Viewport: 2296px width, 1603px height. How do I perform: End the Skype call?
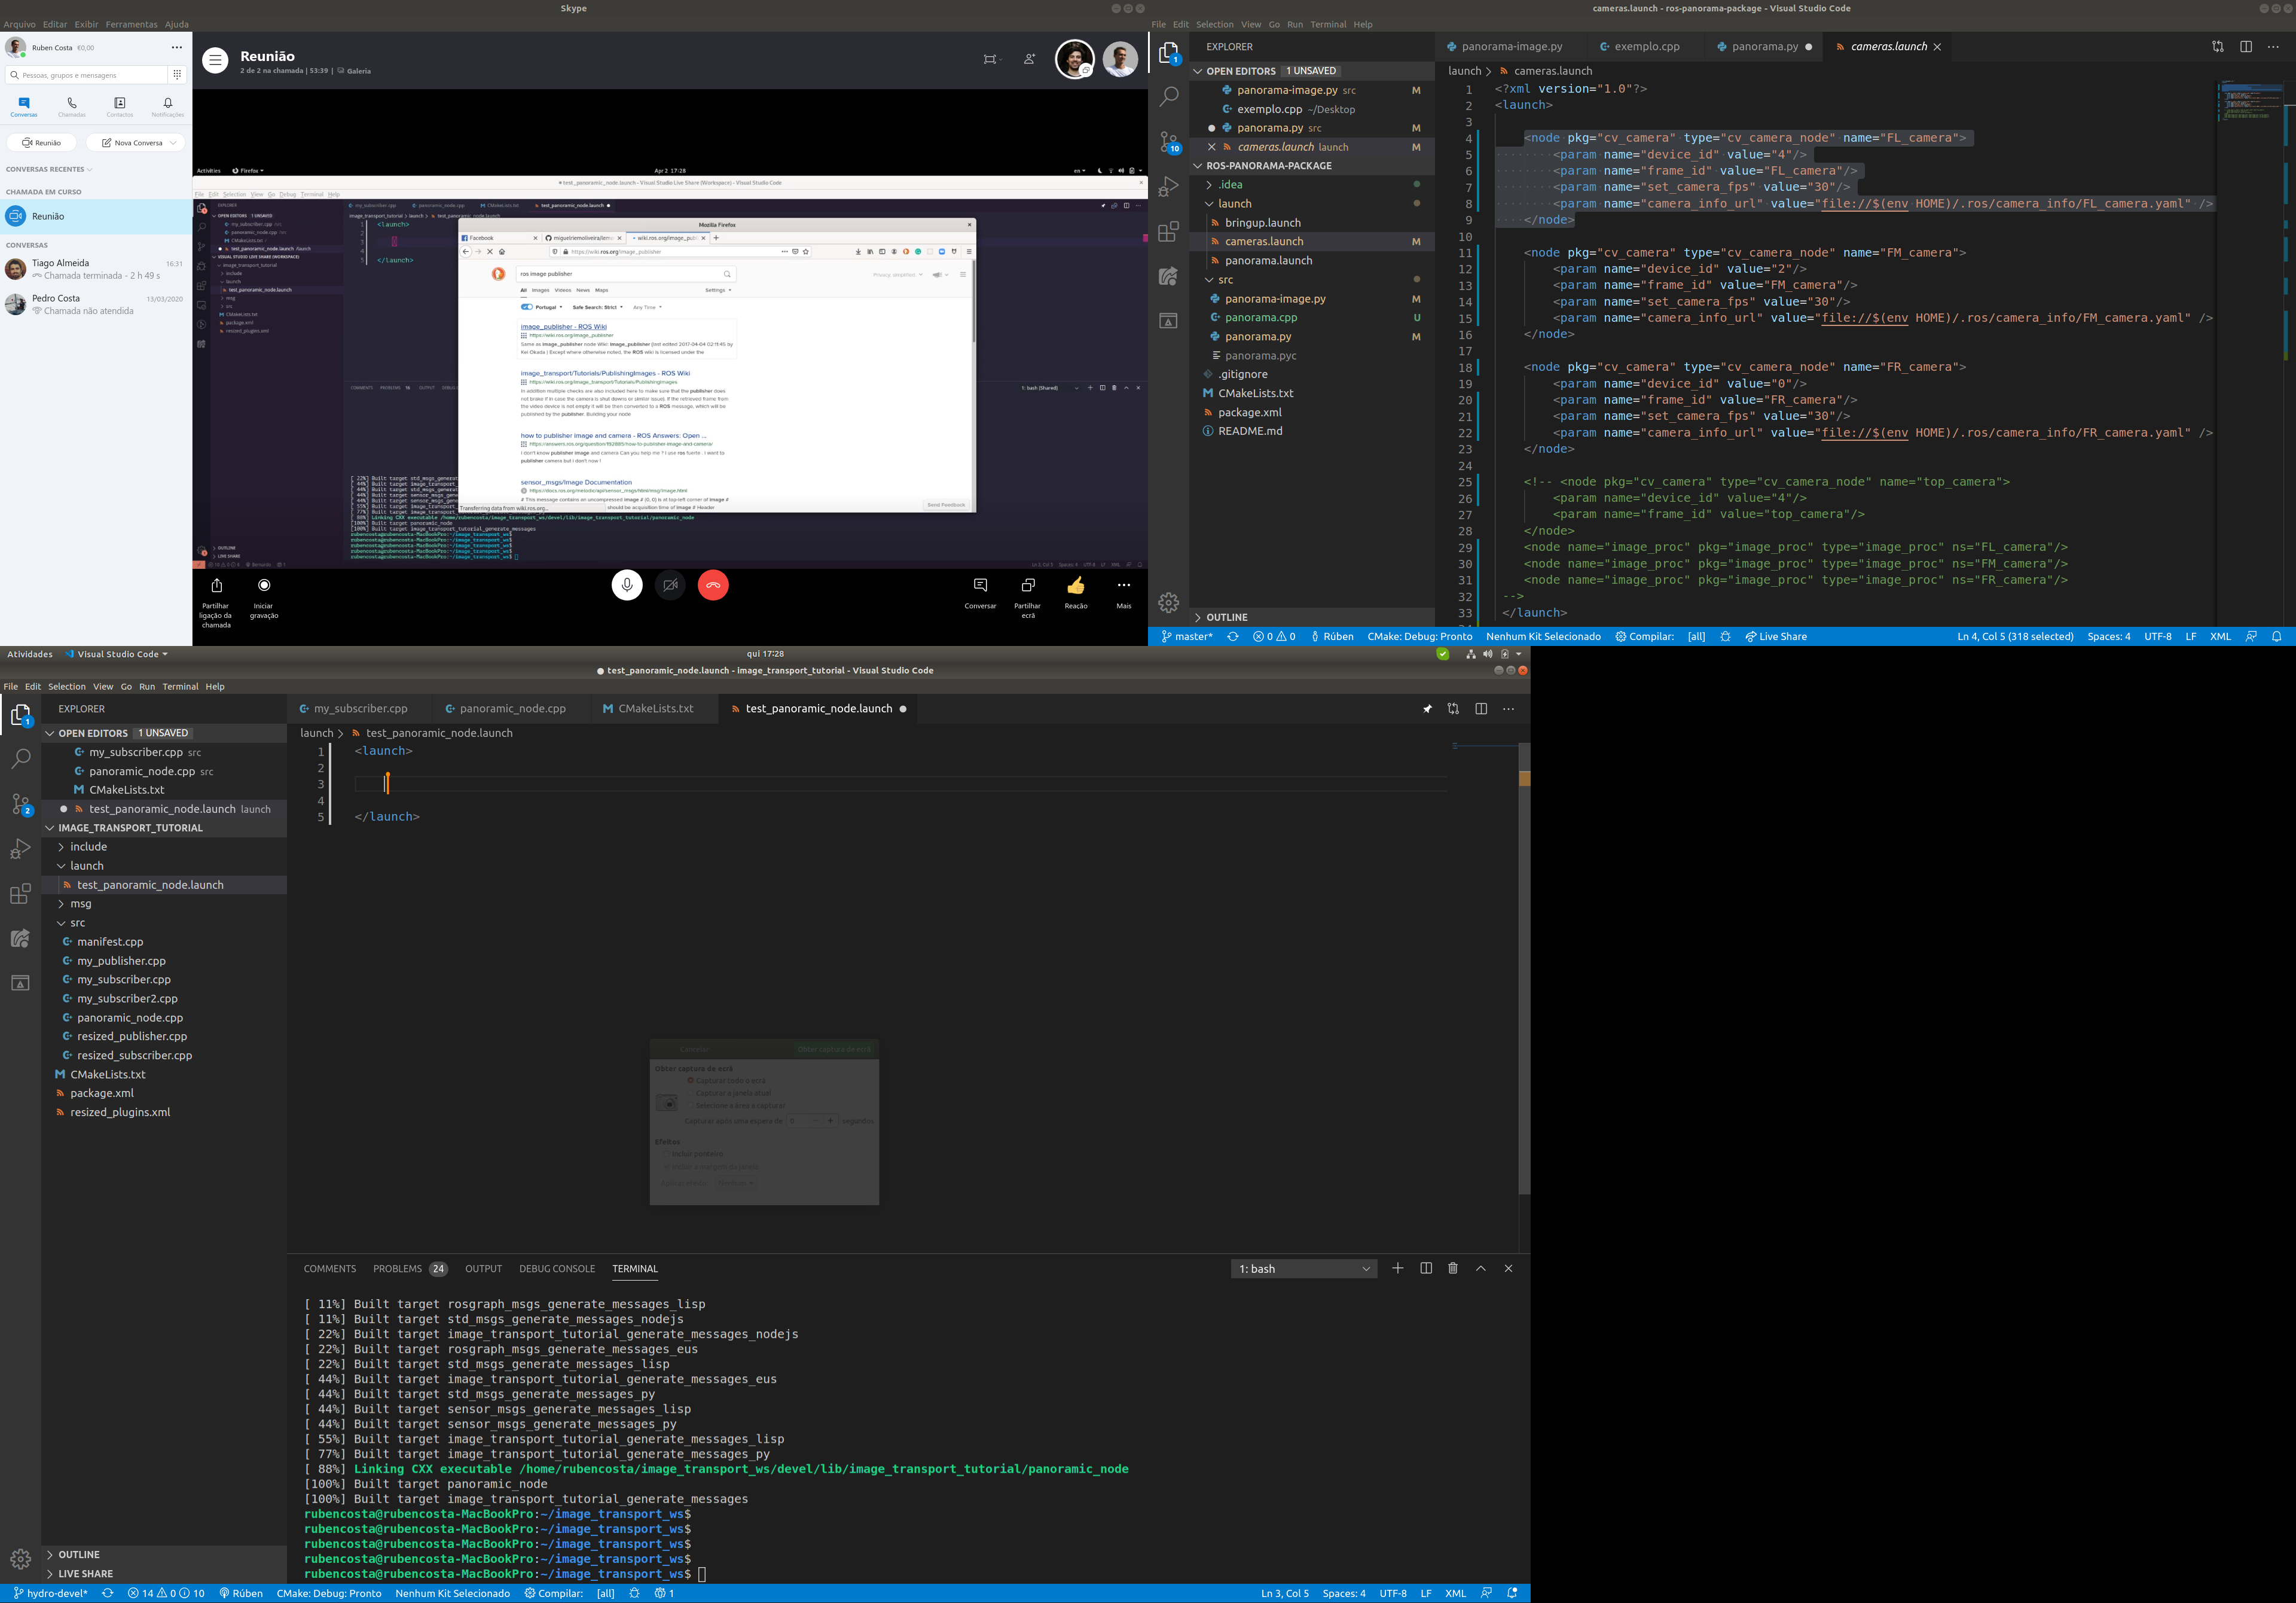point(713,586)
